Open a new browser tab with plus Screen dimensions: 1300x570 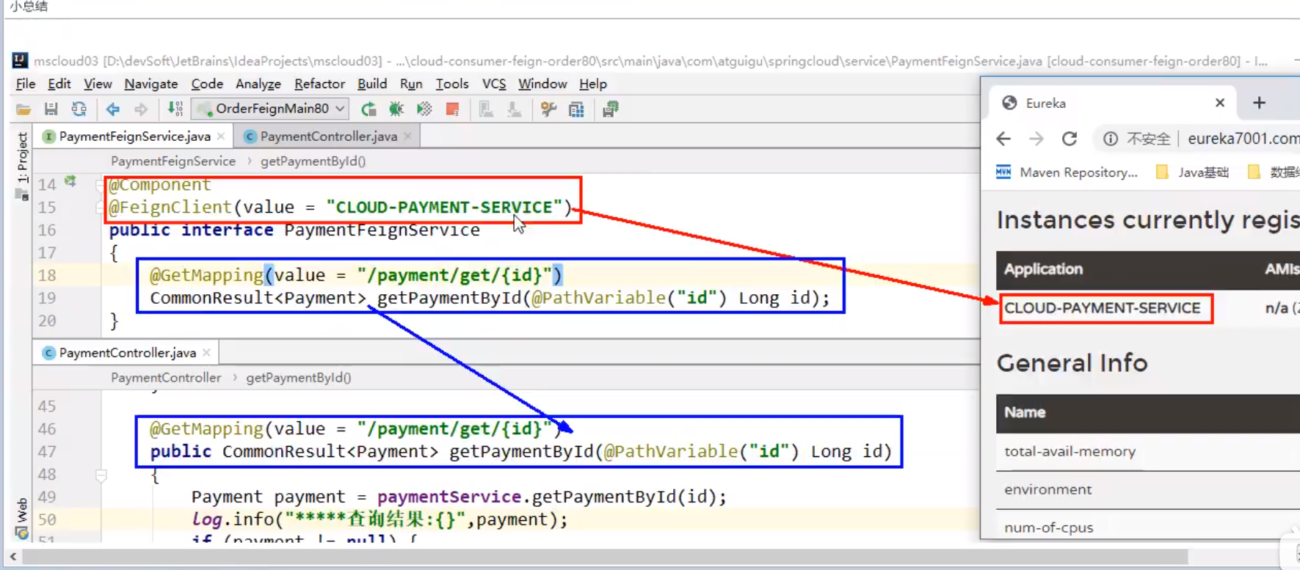(x=1260, y=103)
